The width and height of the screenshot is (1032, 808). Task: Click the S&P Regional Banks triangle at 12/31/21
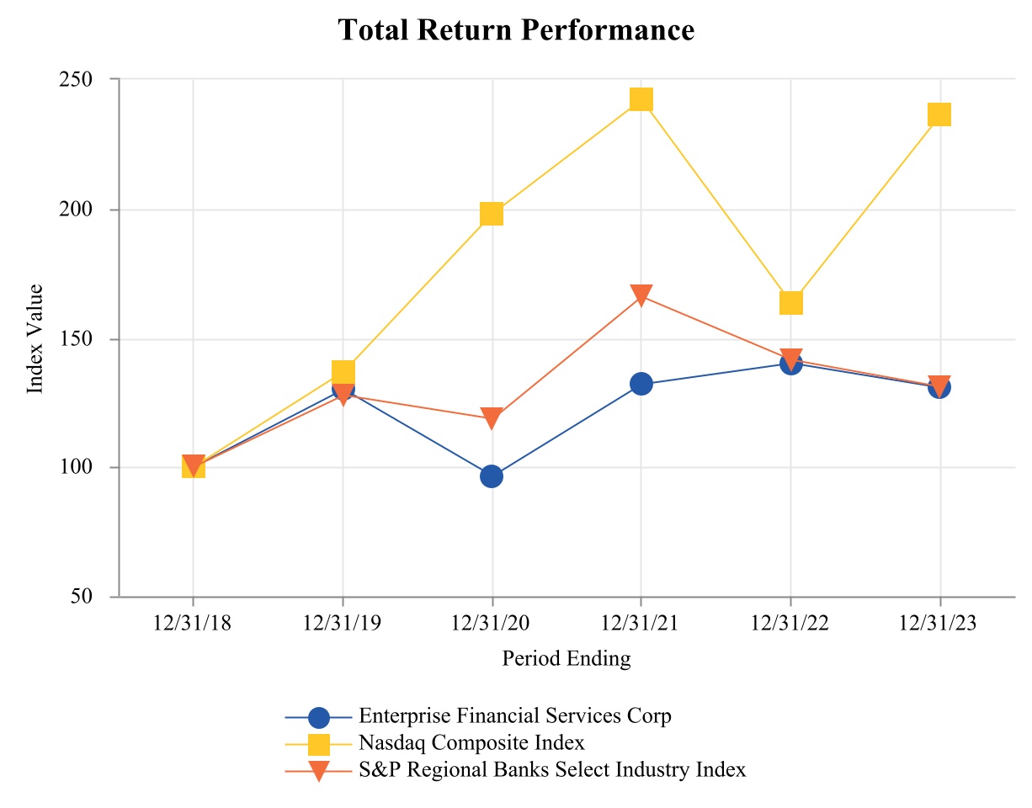click(x=641, y=295)
